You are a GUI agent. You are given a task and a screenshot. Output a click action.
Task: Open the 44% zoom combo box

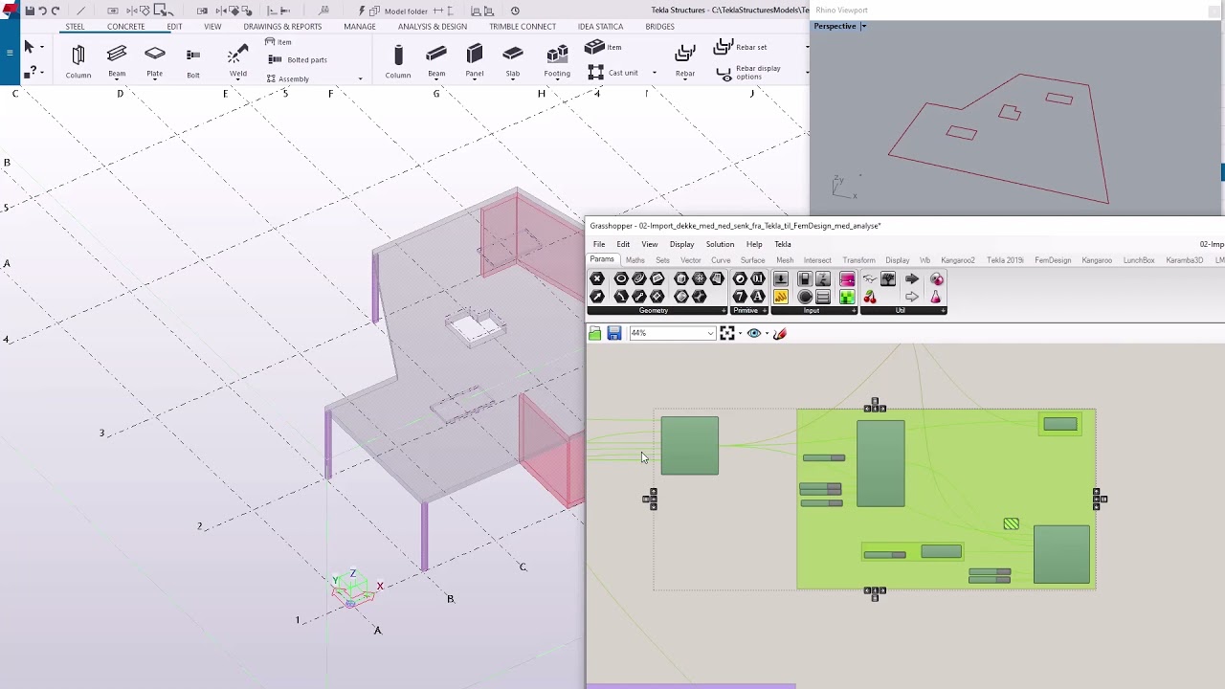672,333
